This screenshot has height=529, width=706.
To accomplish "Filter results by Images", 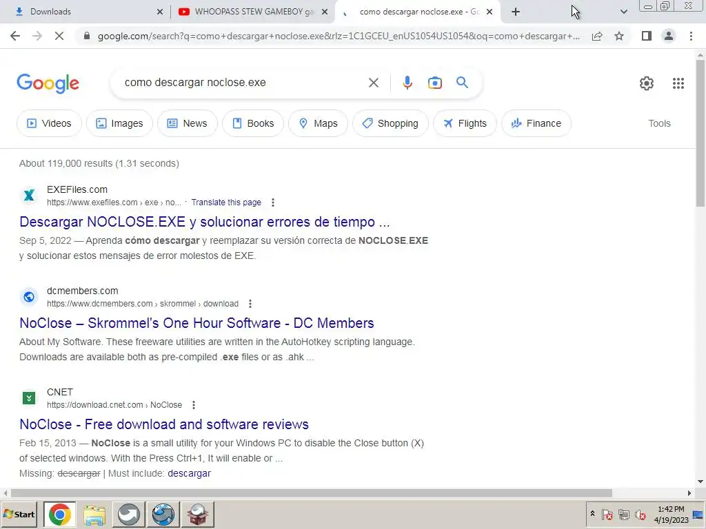I will coord(119,123).
